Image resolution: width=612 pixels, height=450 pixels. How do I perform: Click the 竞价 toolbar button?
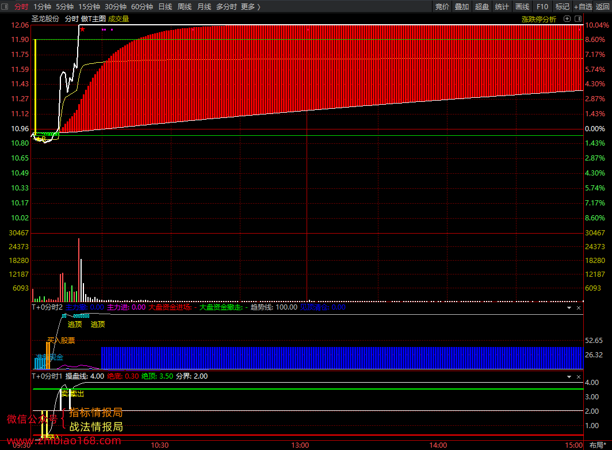(442, 7)
